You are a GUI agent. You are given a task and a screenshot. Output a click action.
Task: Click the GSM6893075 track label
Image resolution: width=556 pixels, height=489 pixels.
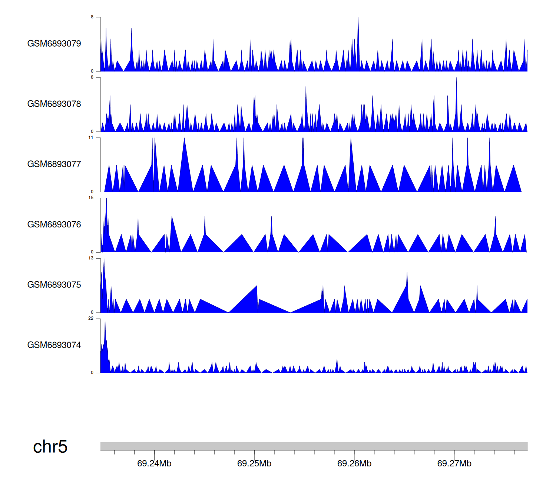pyautogui.click(x=54, y=285)
